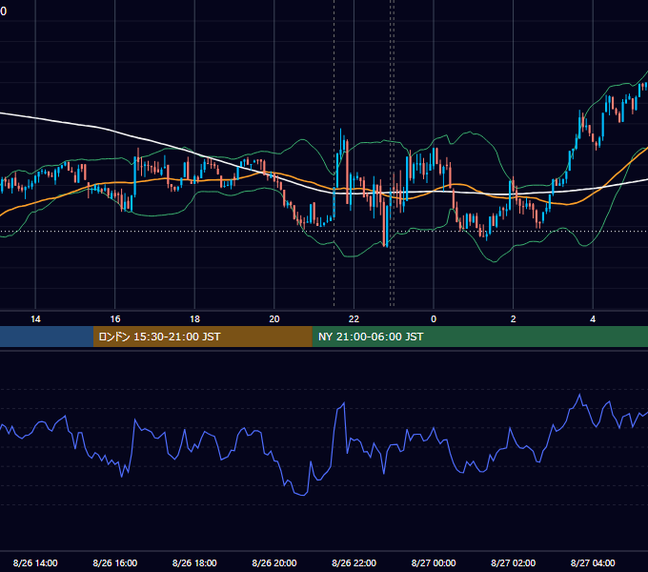Click the London 15:30-21:00 JST session bar

(x=202, y=337)
